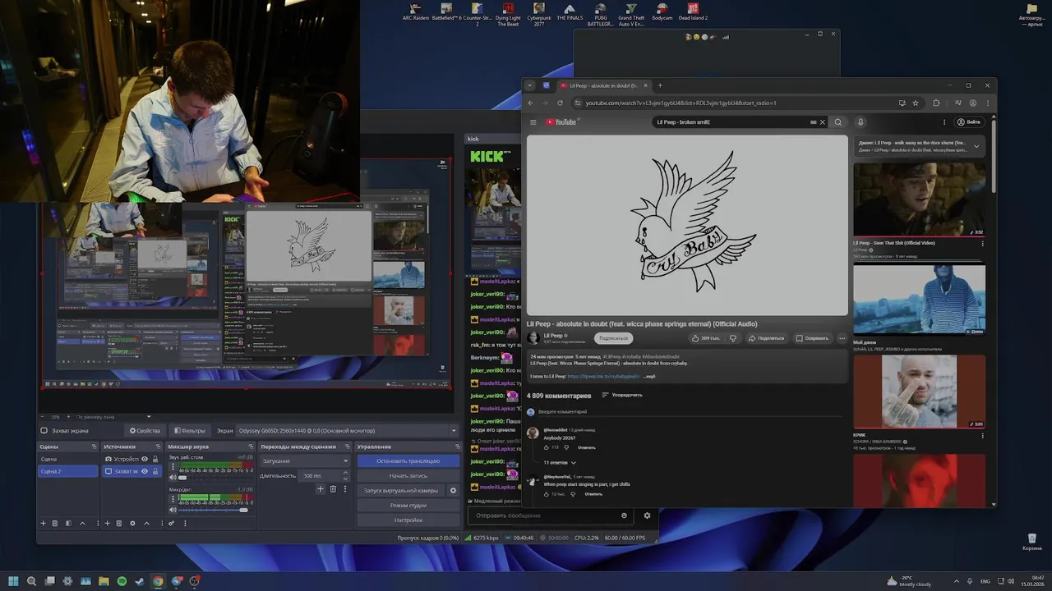Viewport: 1052px width, 591px height.
Task: Open Звук раб. стола three-dot audio menu
Action: [x=173, y=466]
